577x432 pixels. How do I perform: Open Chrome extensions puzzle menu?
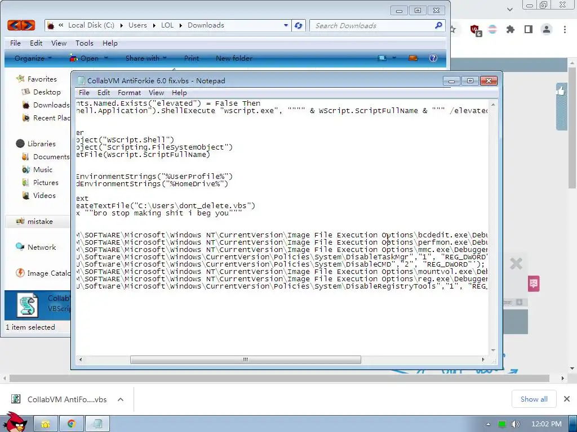510,29
